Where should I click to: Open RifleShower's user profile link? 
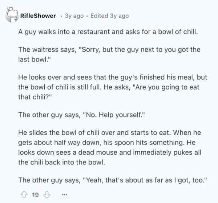tap(38, 16)
